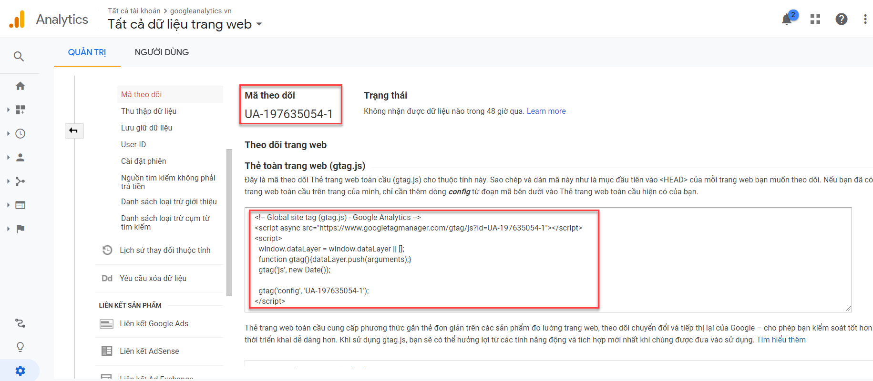
Task: Click the Learn more link
Action: [x=546, y=111]
